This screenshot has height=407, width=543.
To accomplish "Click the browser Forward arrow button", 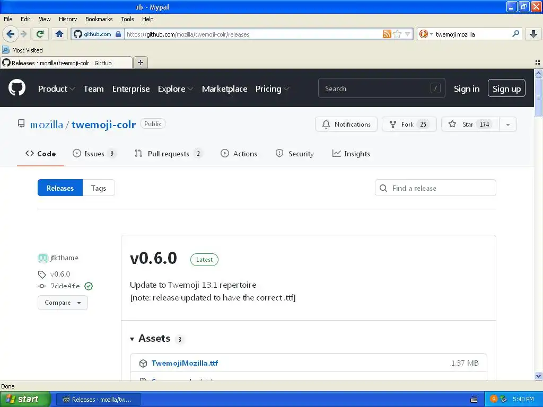I will [23, 34].
